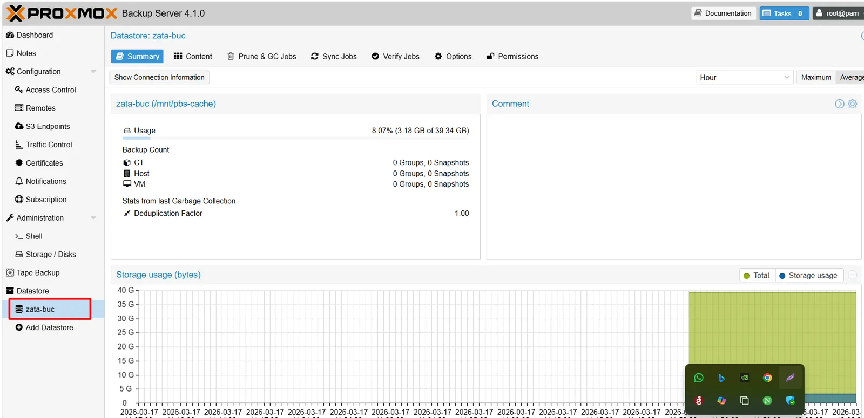
Task: Collapse the Administration tree section
Action: click(x=93, y=218)
